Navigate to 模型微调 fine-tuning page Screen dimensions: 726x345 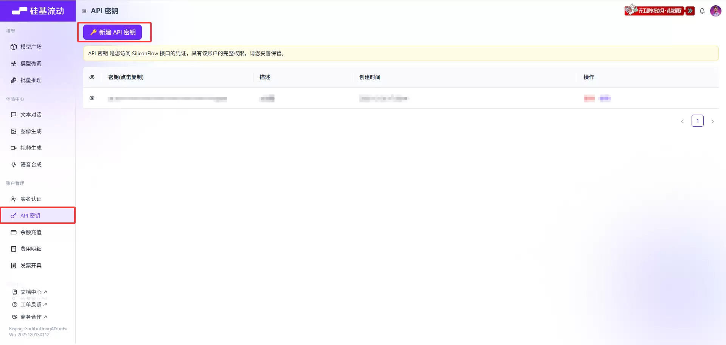[x=31, y=64]
